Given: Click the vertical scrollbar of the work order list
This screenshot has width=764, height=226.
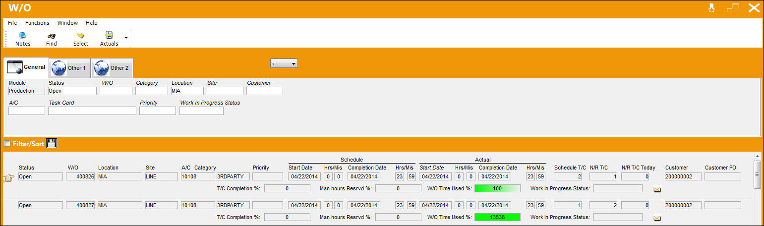Looking at the screenshot, I should tap(757, 188).
